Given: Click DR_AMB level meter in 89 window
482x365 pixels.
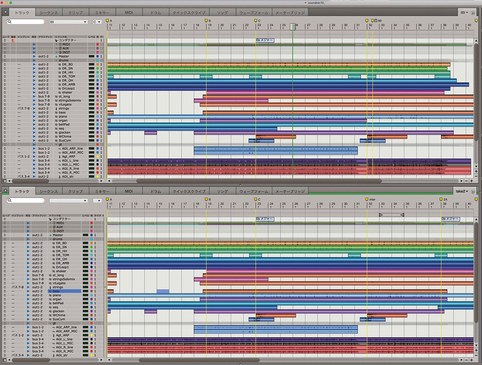Looking at the screenshot, I should pos(91,85).
